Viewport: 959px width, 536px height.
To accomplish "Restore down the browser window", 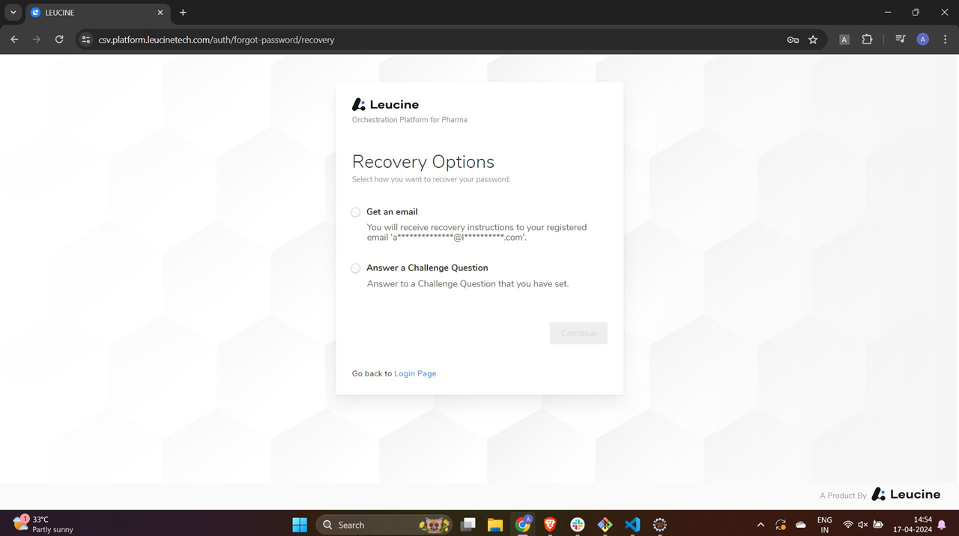I will coord(916,13).
